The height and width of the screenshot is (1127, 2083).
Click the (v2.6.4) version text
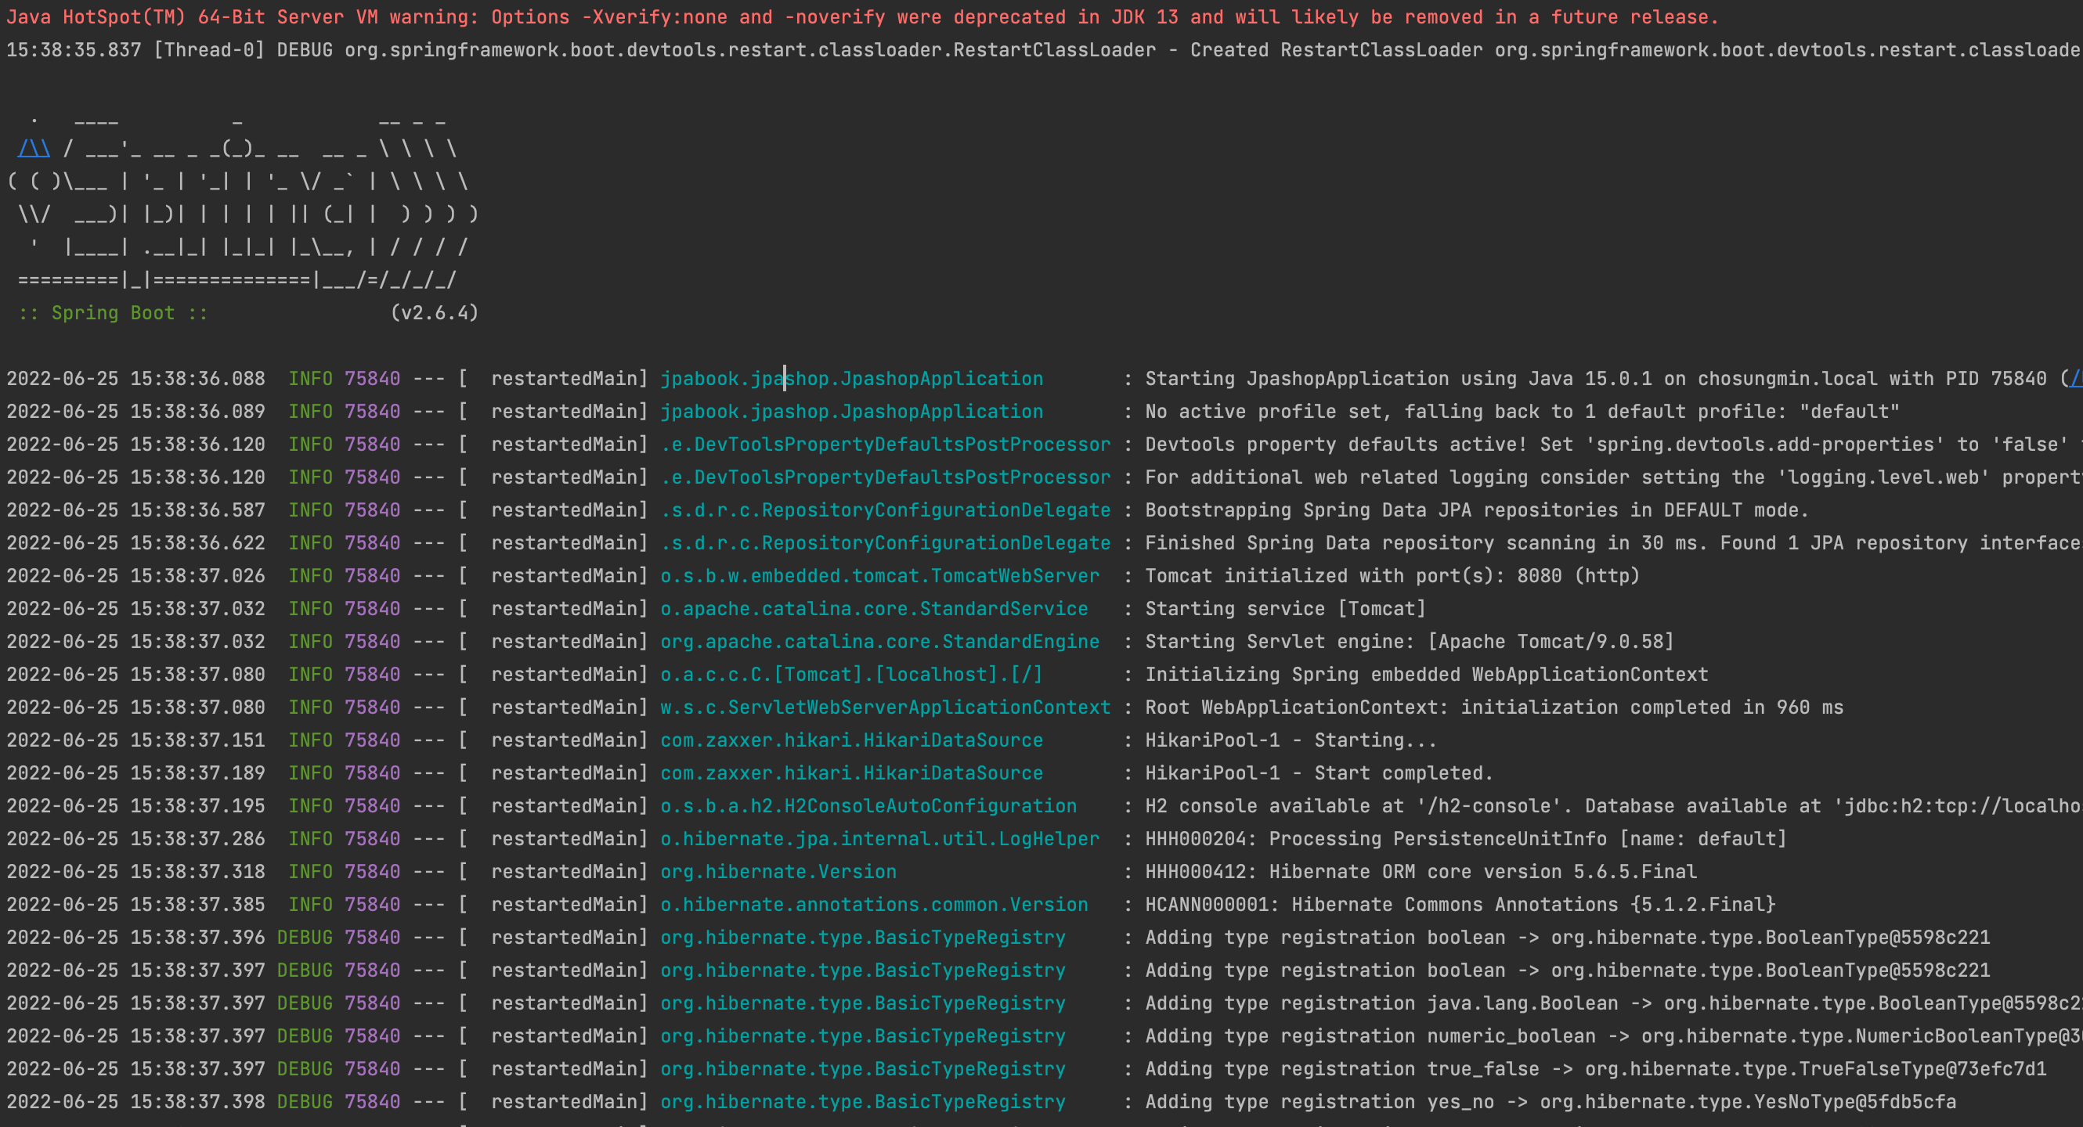[x=435, y=314]
